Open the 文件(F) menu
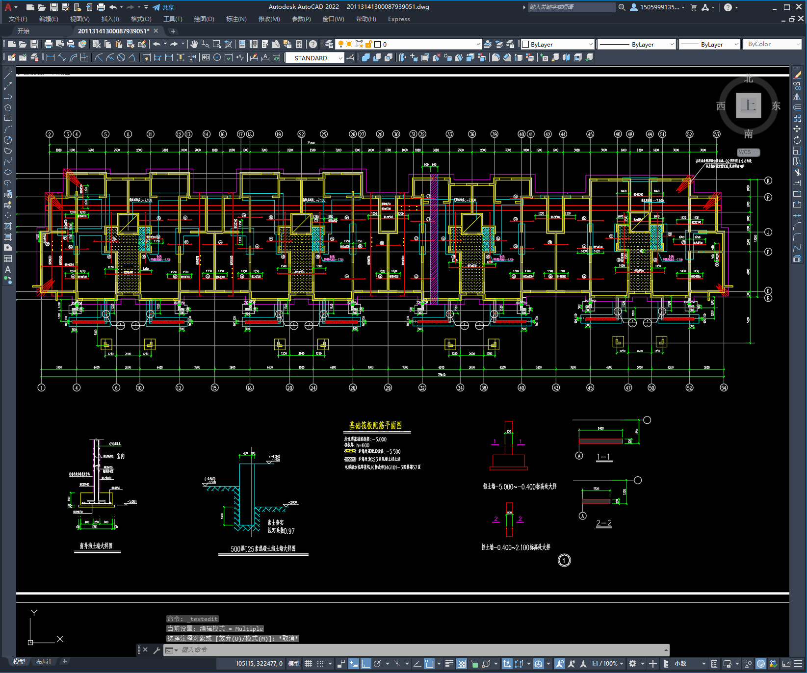 point(18,19)
